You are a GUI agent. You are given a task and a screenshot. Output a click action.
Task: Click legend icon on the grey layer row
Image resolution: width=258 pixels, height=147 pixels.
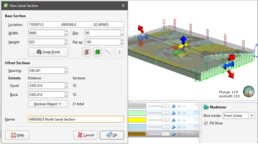(x=196, y=106)
